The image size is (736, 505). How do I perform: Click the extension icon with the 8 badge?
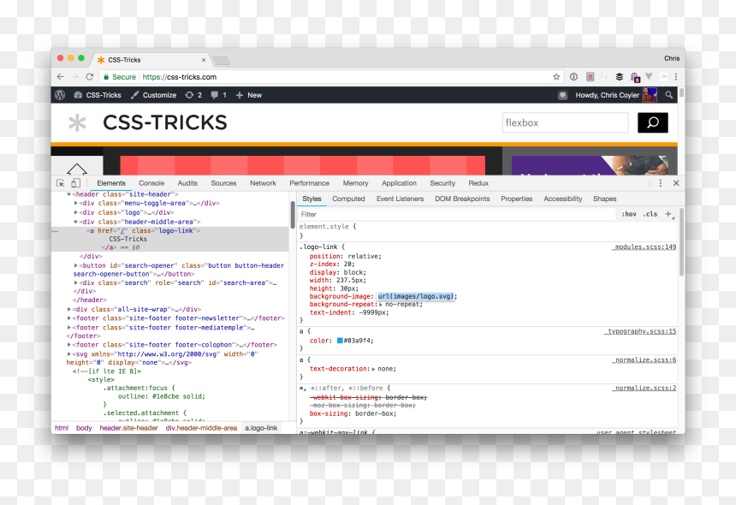coord(635,77)
